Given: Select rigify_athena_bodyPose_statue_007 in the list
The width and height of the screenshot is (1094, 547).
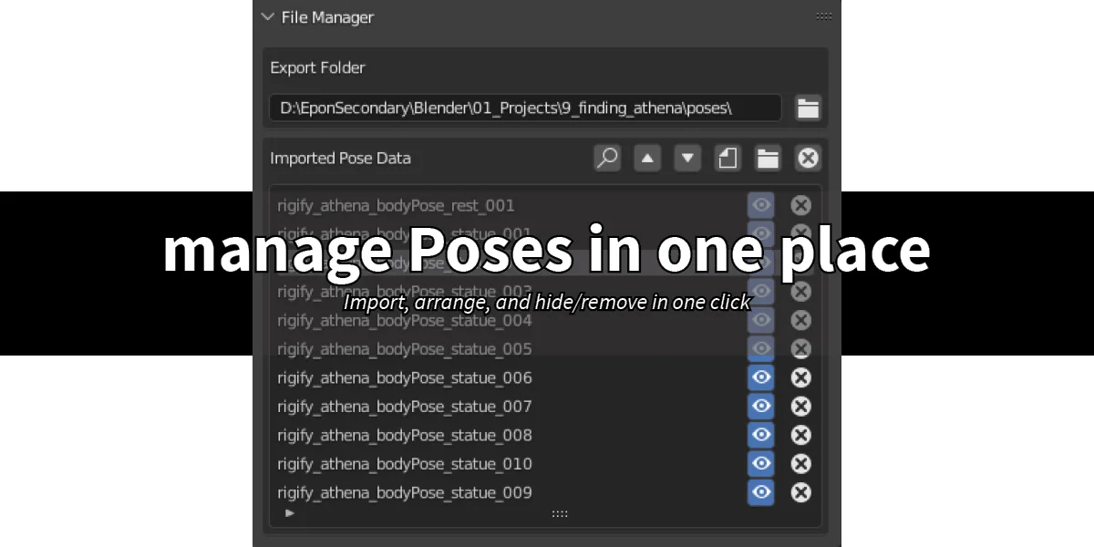Looking at the screenshot, I should coord(456,407).
